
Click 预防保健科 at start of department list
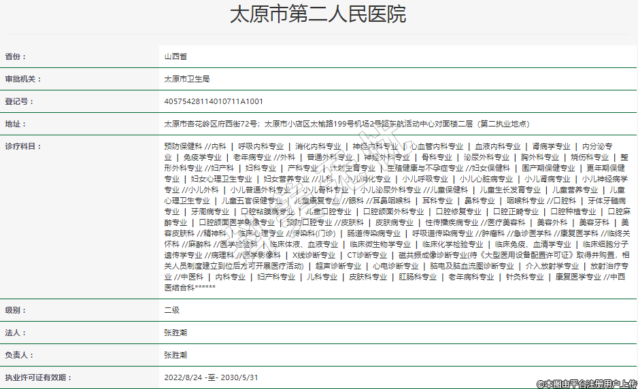click(x=183, y=146)
